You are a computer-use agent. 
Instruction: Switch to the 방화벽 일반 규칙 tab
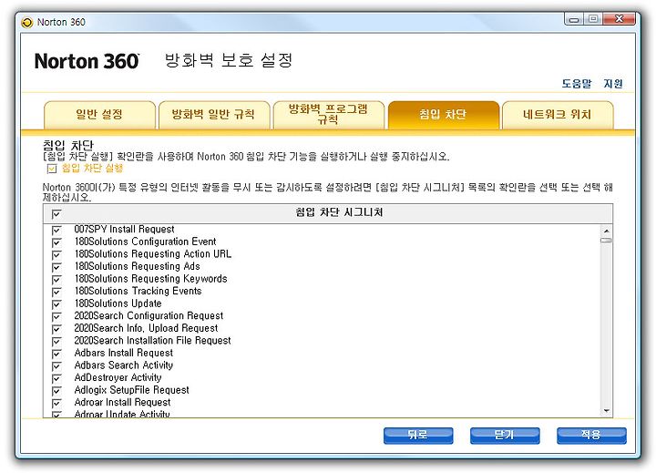click(214, 115)
